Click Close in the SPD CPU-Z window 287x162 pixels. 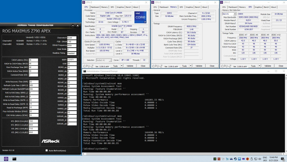click(x=281, y=66)
